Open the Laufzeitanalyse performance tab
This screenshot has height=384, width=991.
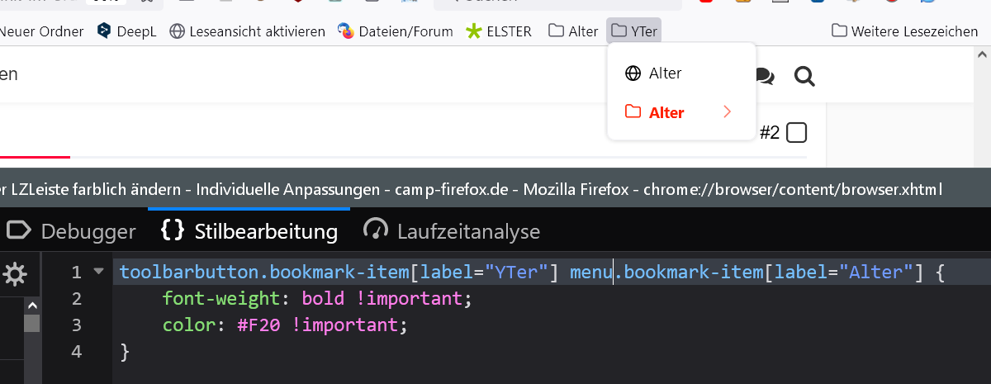452,231
